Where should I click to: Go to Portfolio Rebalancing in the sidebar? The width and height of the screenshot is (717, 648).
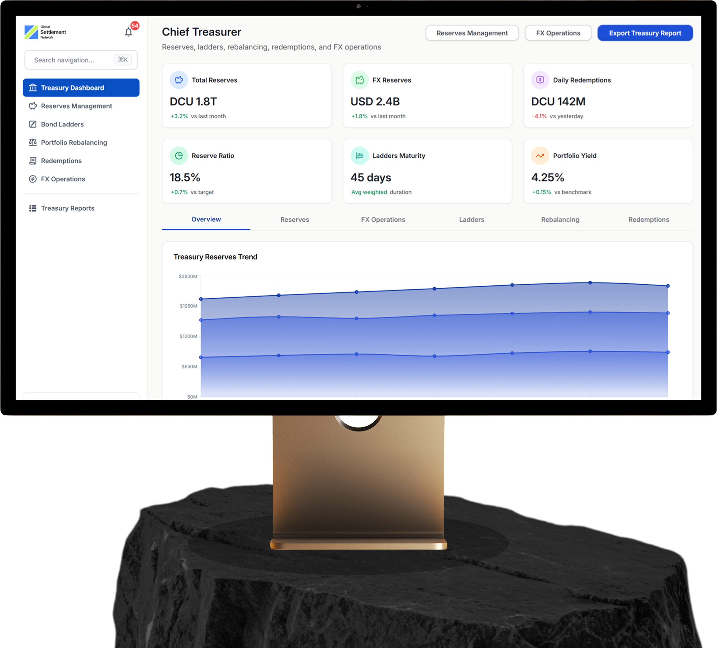74,143
